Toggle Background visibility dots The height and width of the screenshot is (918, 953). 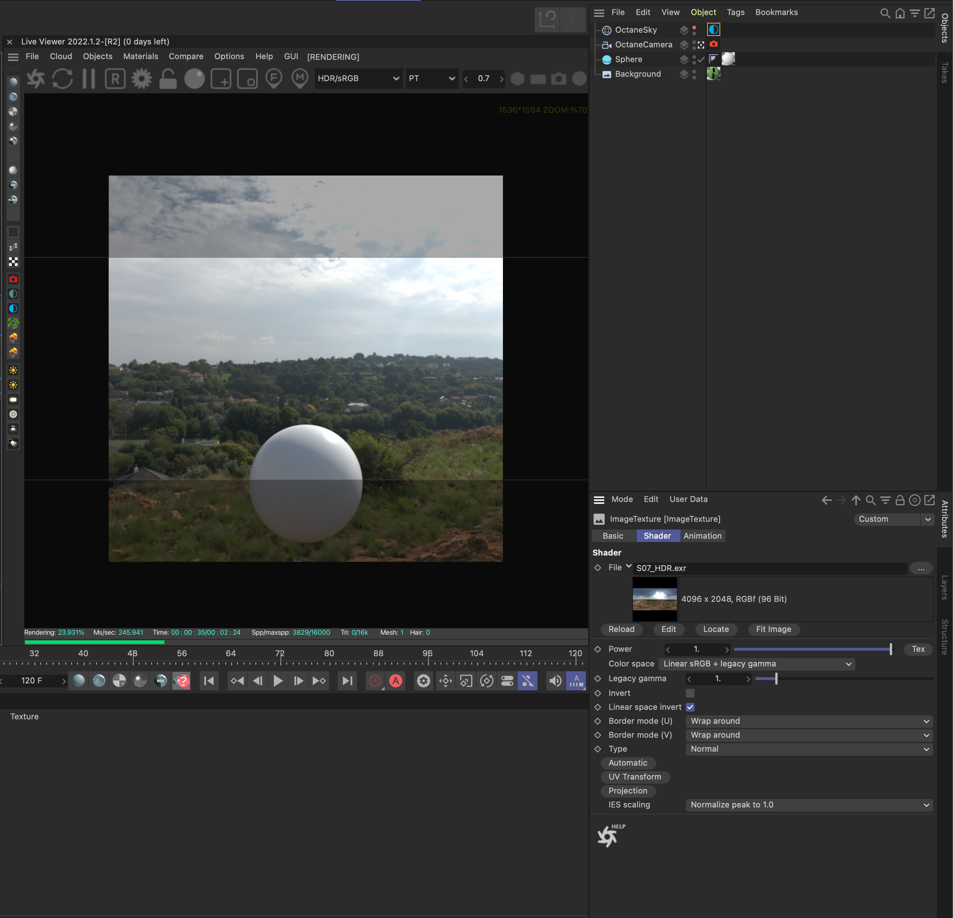click(x=694, y=74)
